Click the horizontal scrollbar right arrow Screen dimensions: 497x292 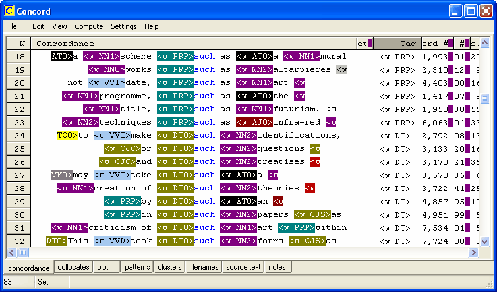click(x=473, y=253)
